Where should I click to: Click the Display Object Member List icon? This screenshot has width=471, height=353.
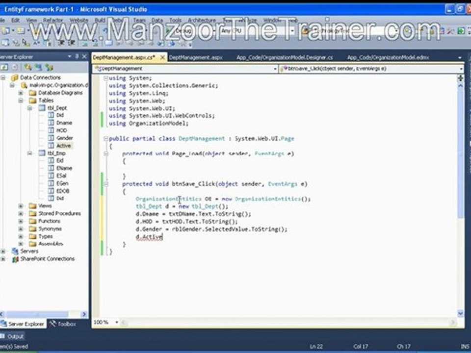6,43
